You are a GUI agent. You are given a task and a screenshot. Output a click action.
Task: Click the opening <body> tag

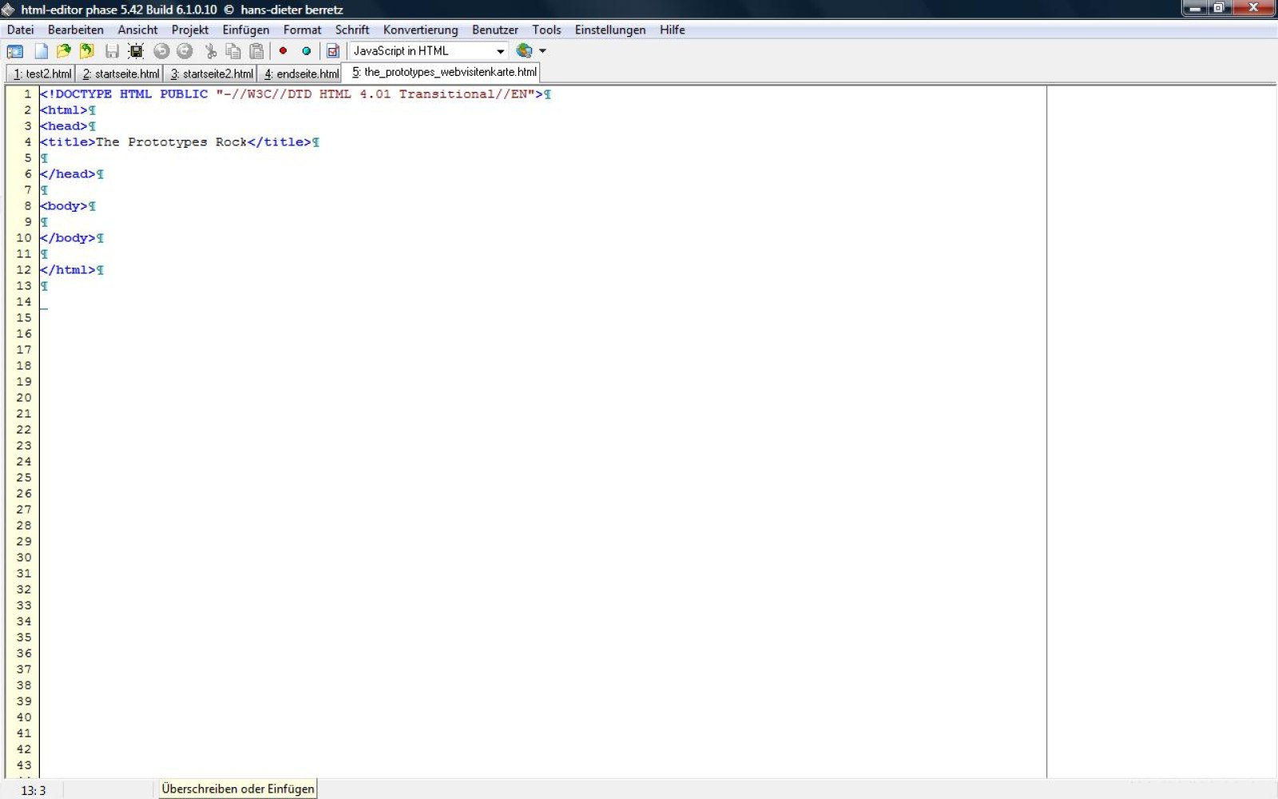coord(64,206)
